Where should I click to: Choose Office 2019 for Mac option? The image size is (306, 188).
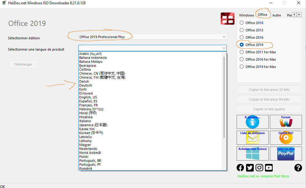pos(258,67)
